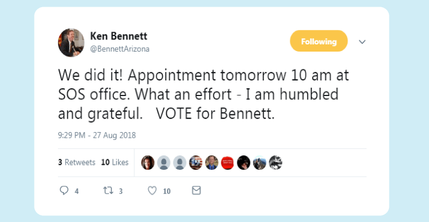Open the last liker avatar in the row
Image resolution: width=429 pixels, height=222 pixels.
point(275,163)
